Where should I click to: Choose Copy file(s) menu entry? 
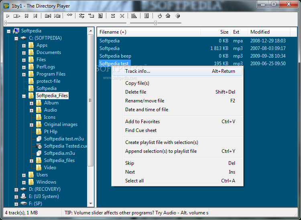(177, 83)
